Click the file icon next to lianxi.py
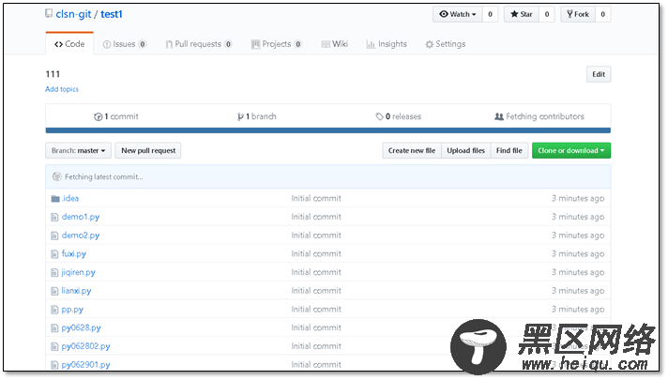 54,291
